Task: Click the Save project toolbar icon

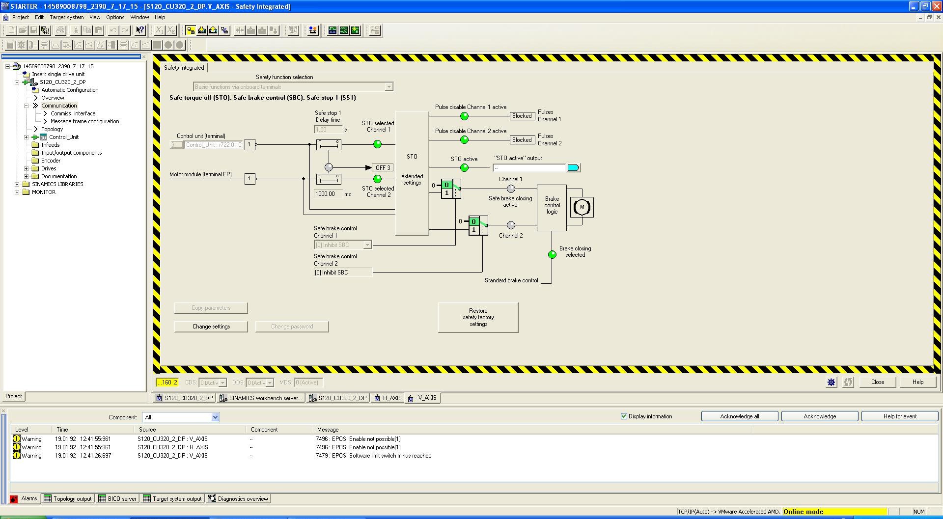Action: click(34, 30)
